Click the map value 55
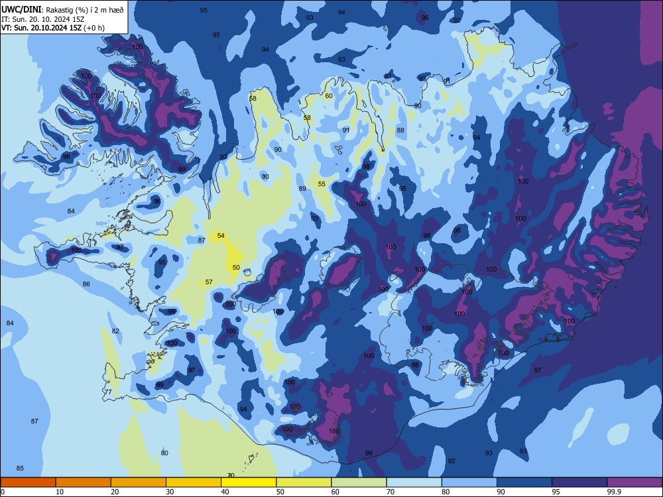The image size is (663, 497). (322, 184)
